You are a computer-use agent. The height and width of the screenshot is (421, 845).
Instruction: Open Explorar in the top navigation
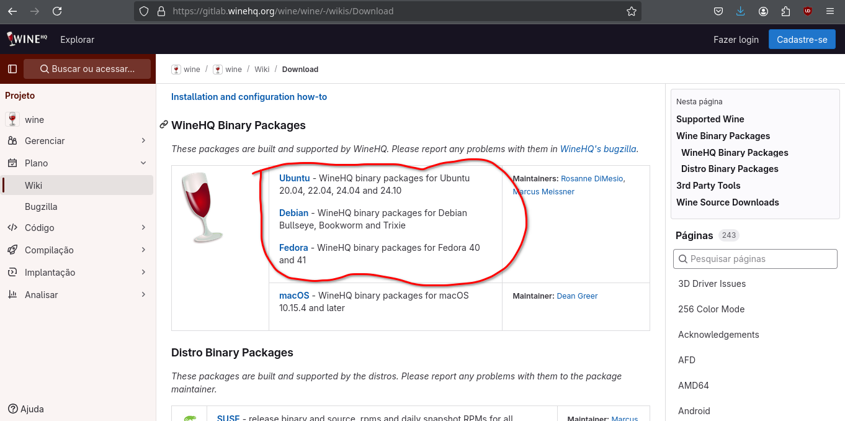(77, 40)
